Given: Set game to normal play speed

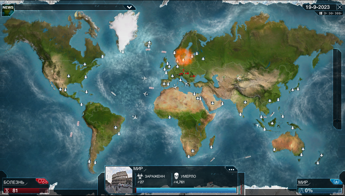Looking at the screenshot, I should click(326, 14).
